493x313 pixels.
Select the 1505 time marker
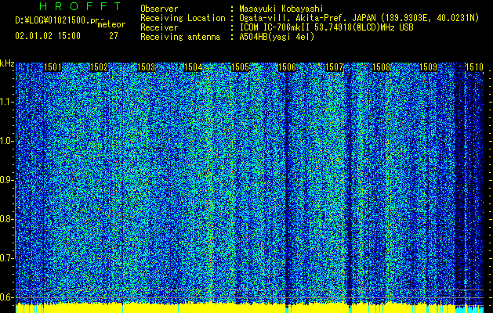(241, 67)
